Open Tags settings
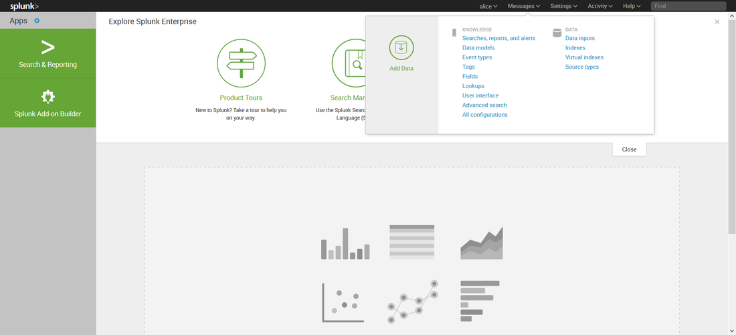 coord(468,67)
